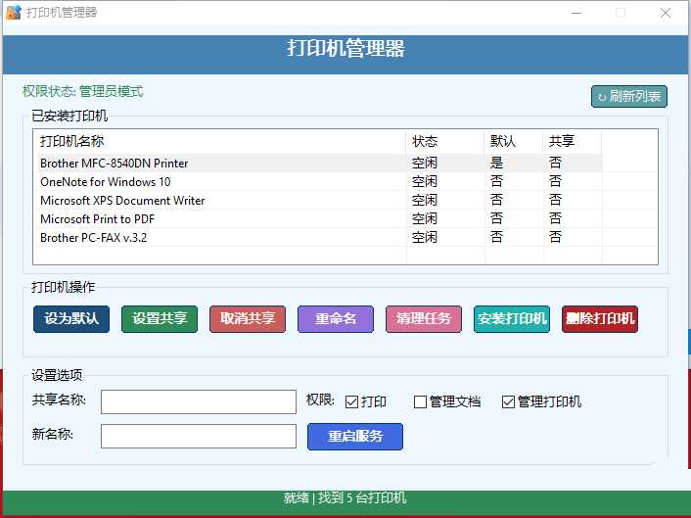
Task: Click the 安装打印机 button
Action: pos(512,319)
